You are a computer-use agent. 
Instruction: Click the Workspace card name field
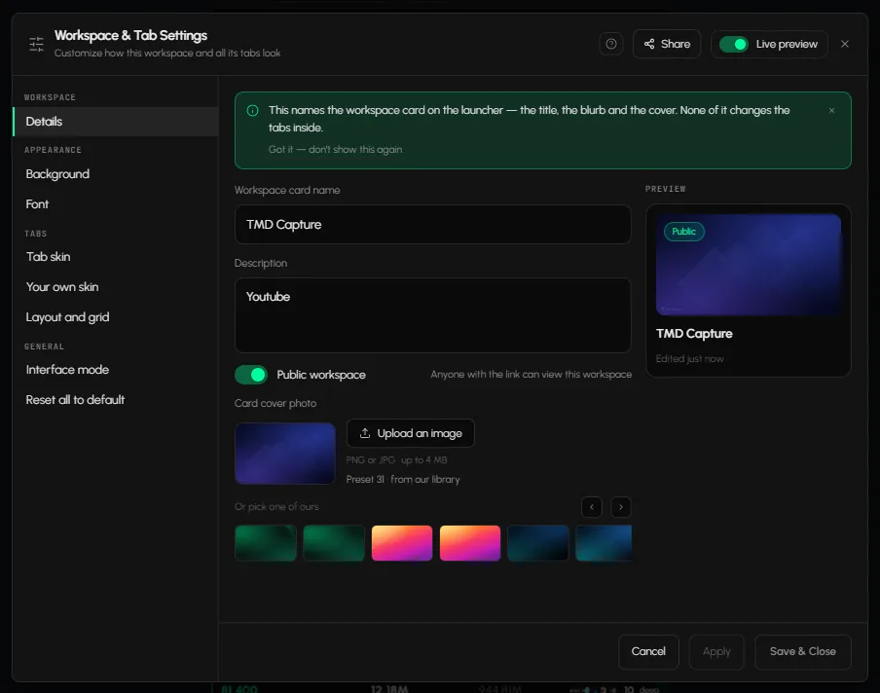pyautogui.click(x=433, y=225)
